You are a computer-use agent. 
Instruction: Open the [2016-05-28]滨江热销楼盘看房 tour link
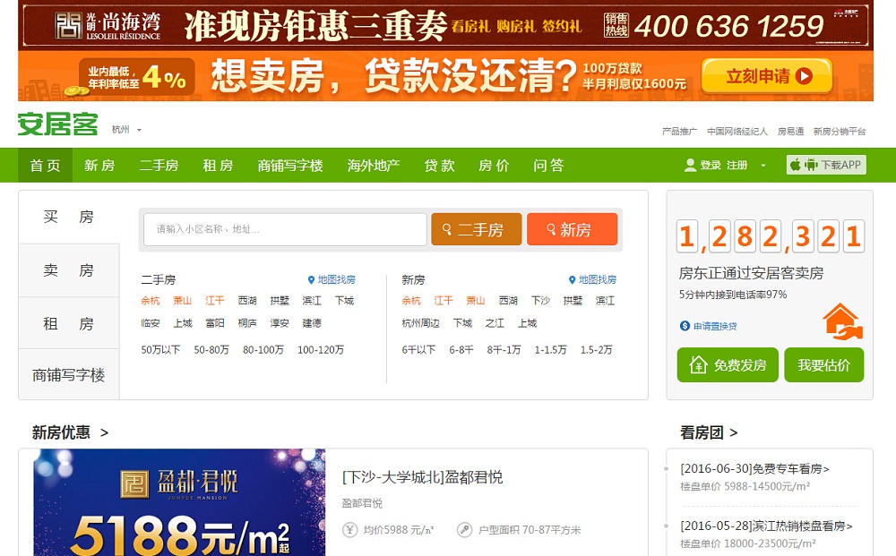(766, 526)
